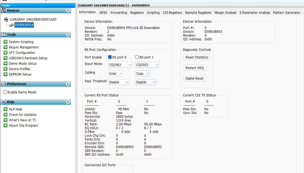The image size is (304, 173).
Task: Open Plug-in Management link
Action: tap(24, 47)
